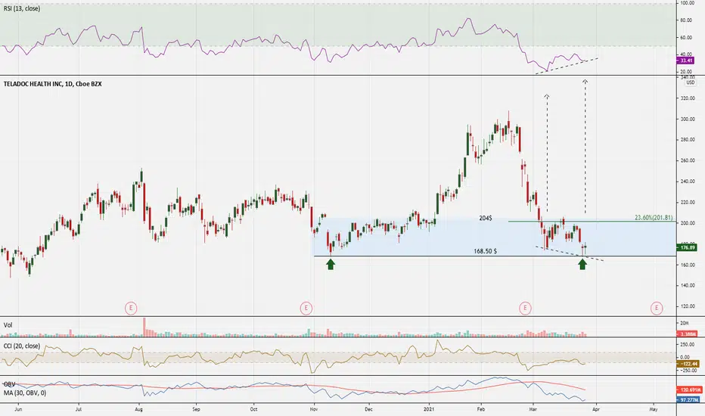Select the TELADOC HEALTH INC chart title
This screenshot has height=416, width=705.
[x=53, y=84]
